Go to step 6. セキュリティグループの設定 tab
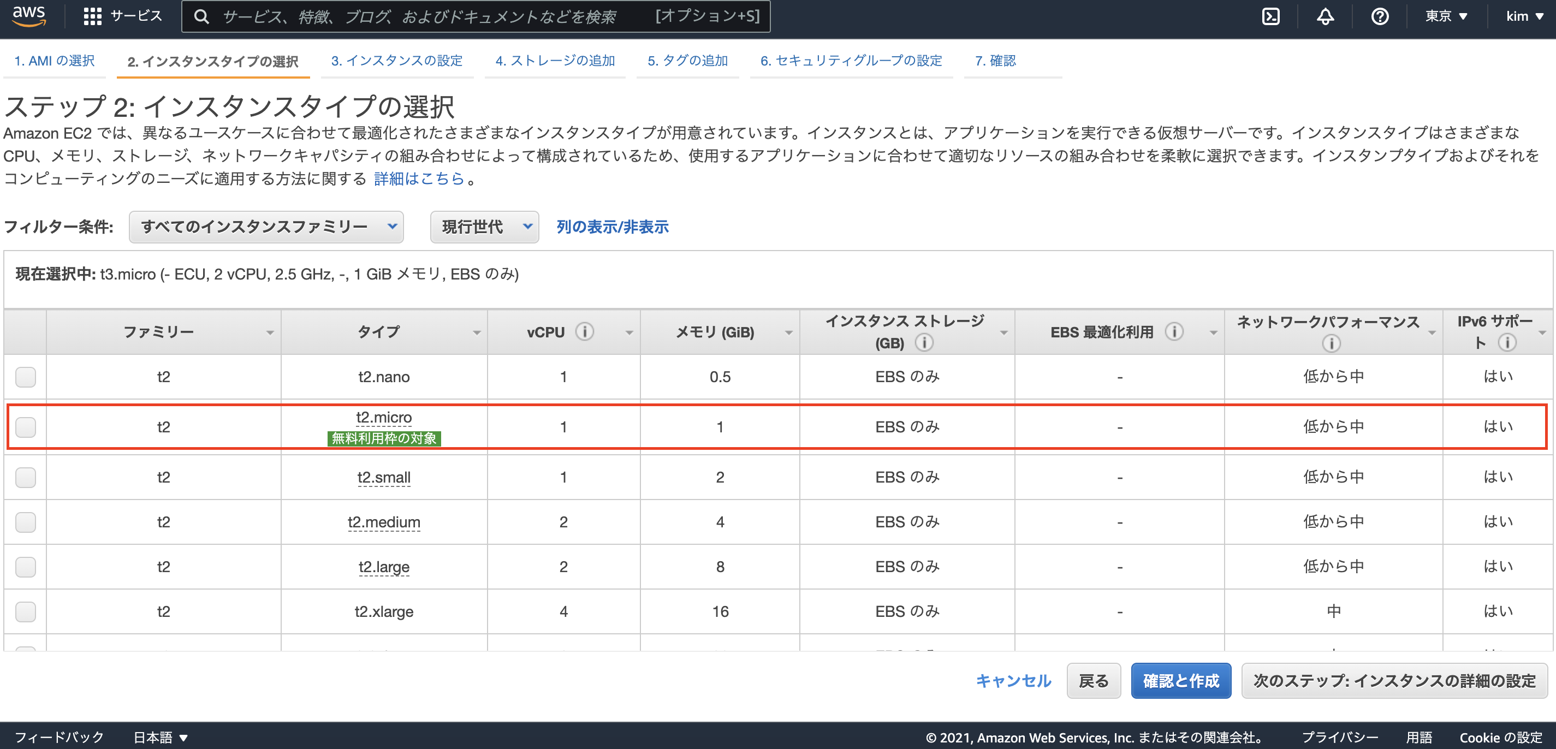 [851, 61]
